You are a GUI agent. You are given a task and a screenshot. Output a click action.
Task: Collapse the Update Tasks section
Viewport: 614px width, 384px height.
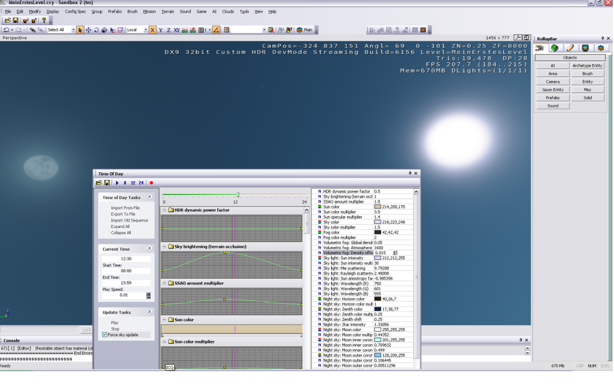(149, 312)
